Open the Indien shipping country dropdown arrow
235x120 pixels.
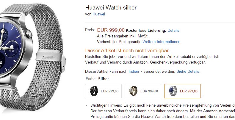141,72
